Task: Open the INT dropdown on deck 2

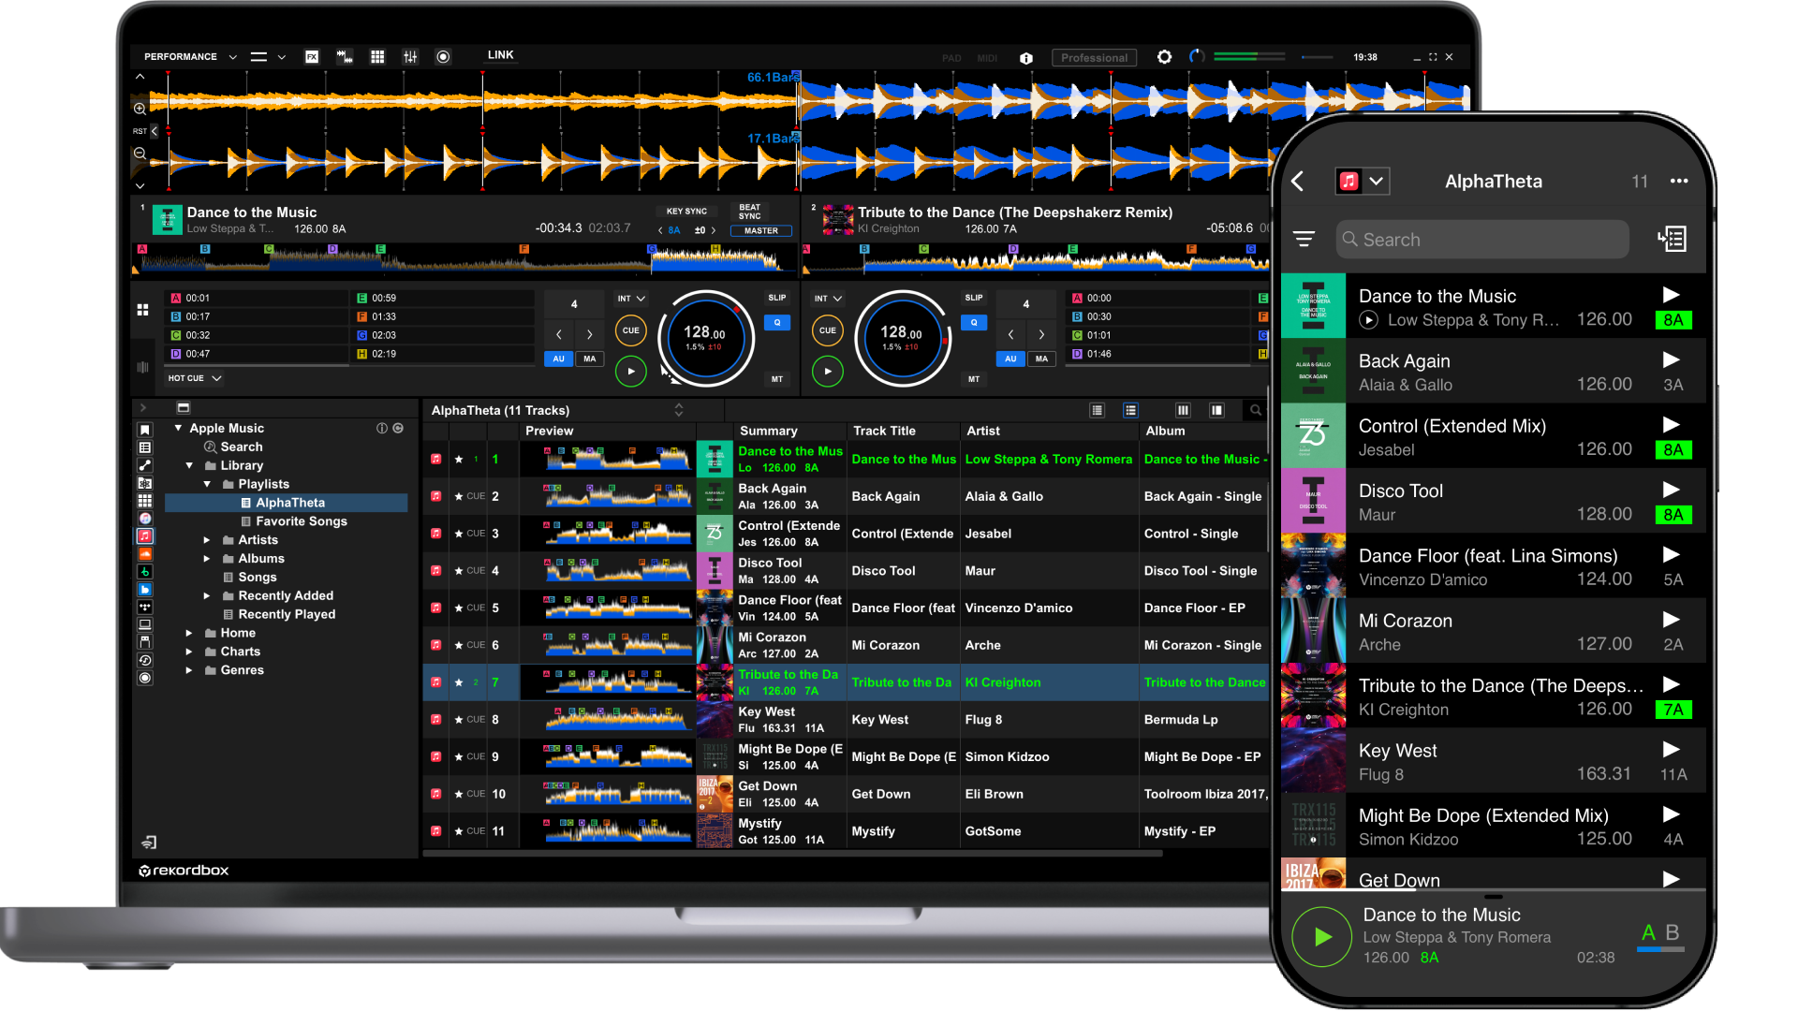Action: [828, 299]
